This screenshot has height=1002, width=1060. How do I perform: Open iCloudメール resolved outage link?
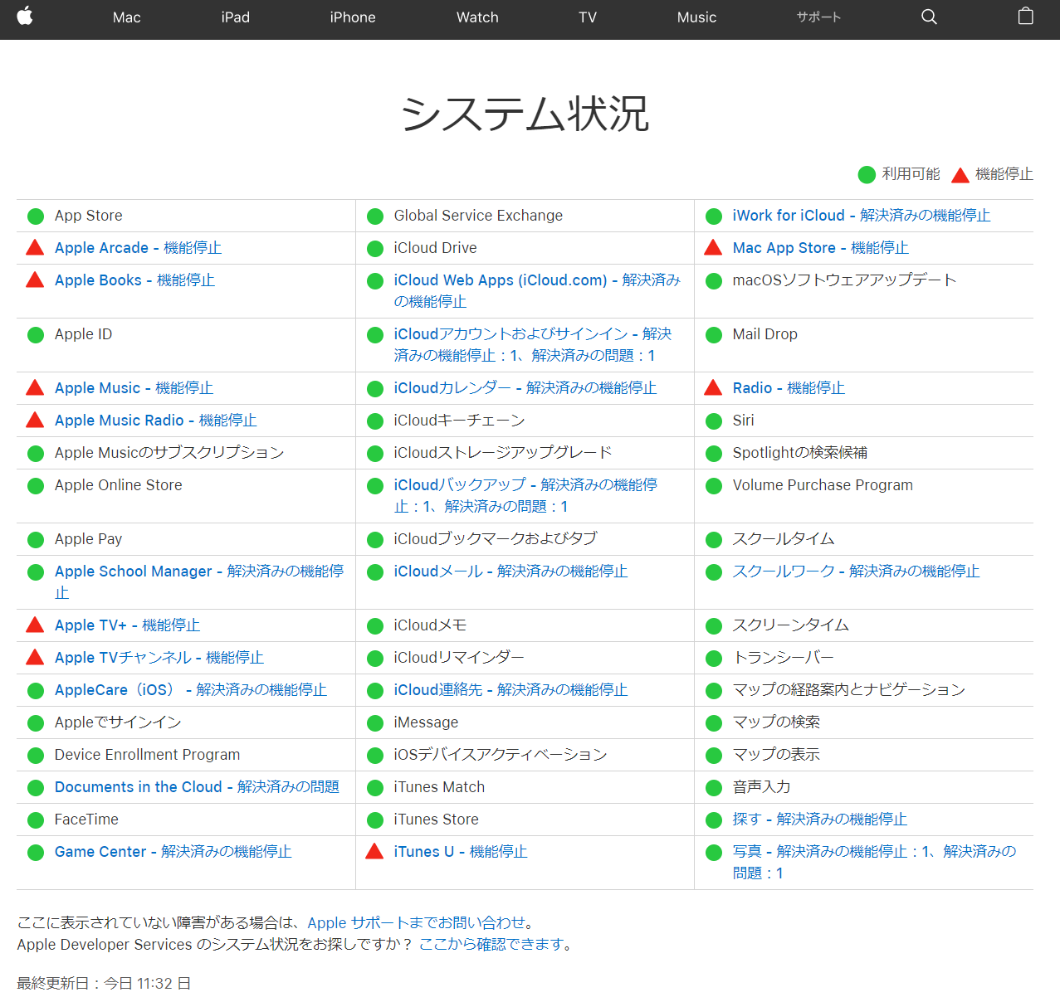510,572
